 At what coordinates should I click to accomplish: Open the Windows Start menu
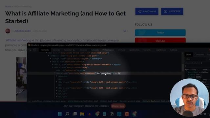60,114
